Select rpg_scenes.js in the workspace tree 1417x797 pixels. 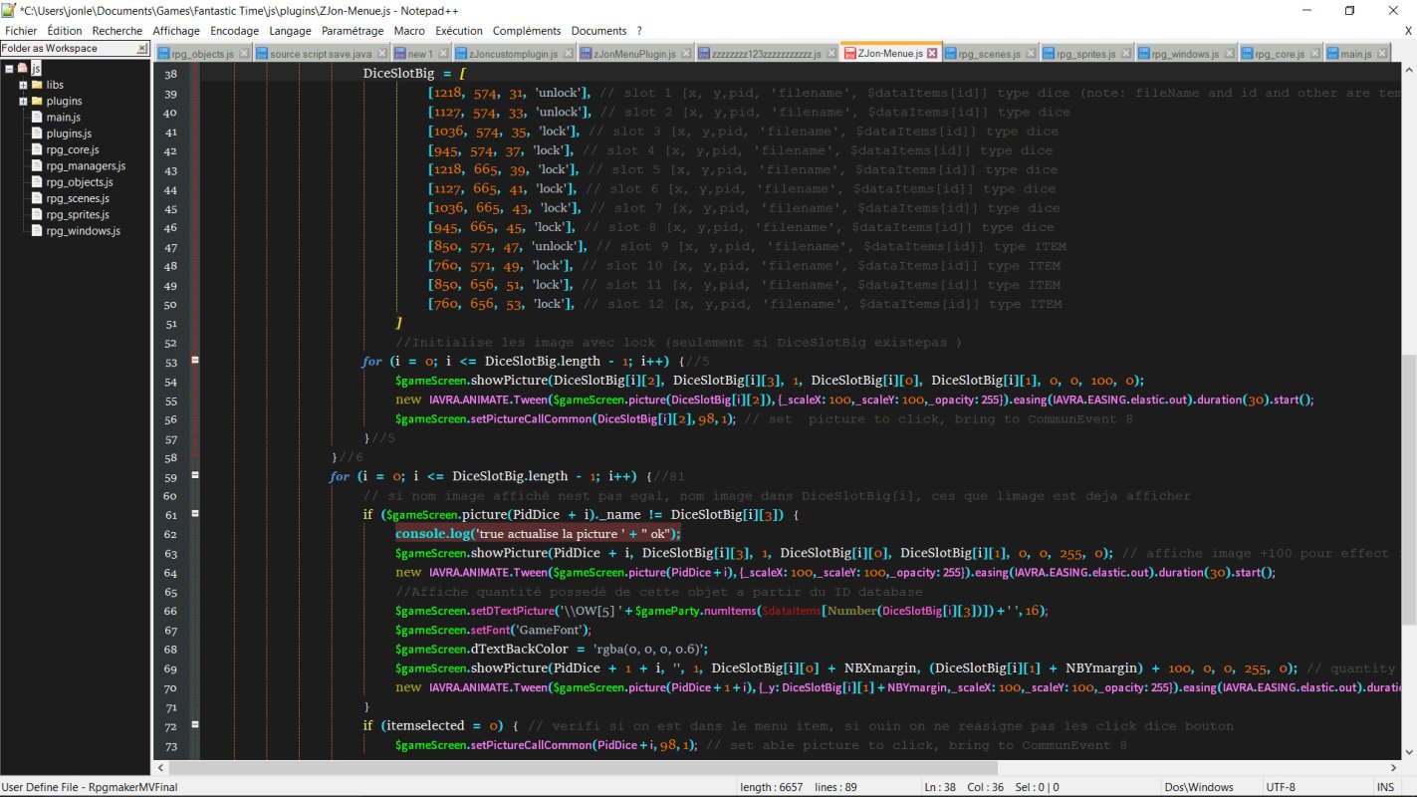point(78,198)
